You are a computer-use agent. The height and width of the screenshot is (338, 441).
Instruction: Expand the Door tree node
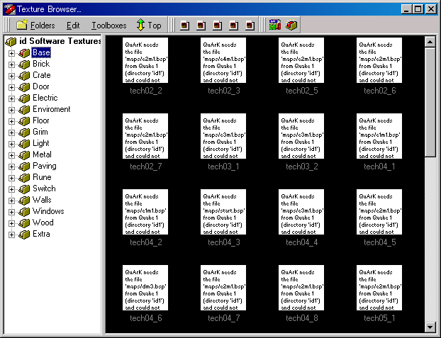pyautogui.click(x=11, y=87)
